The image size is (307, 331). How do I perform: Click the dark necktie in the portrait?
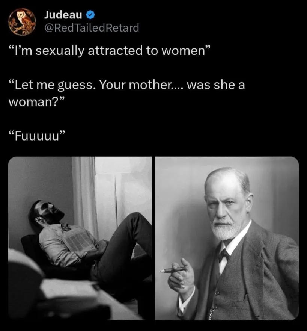click(224, 255)
